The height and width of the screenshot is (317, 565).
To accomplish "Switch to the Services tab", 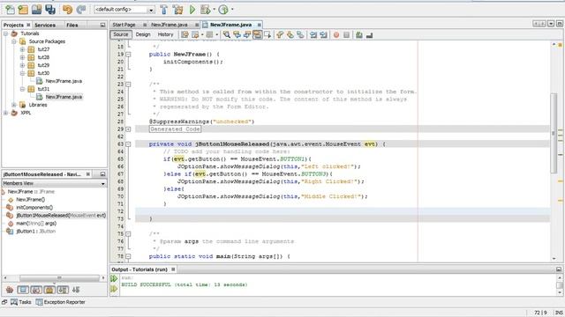I will [45, 25].
